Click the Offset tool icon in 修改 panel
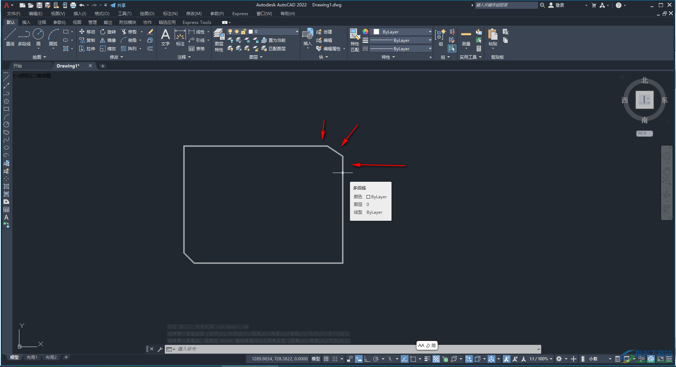Viewport: 676px width, 367px height. pos(150,49)
